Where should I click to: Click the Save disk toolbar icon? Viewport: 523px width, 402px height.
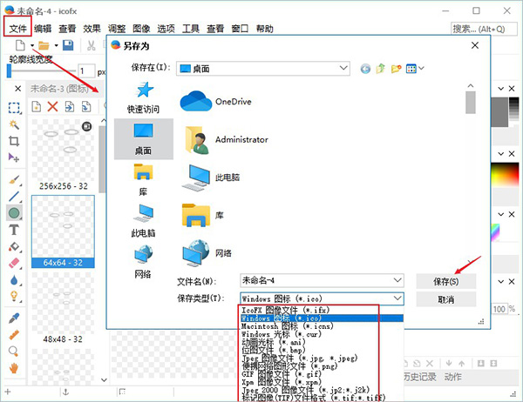68,45
